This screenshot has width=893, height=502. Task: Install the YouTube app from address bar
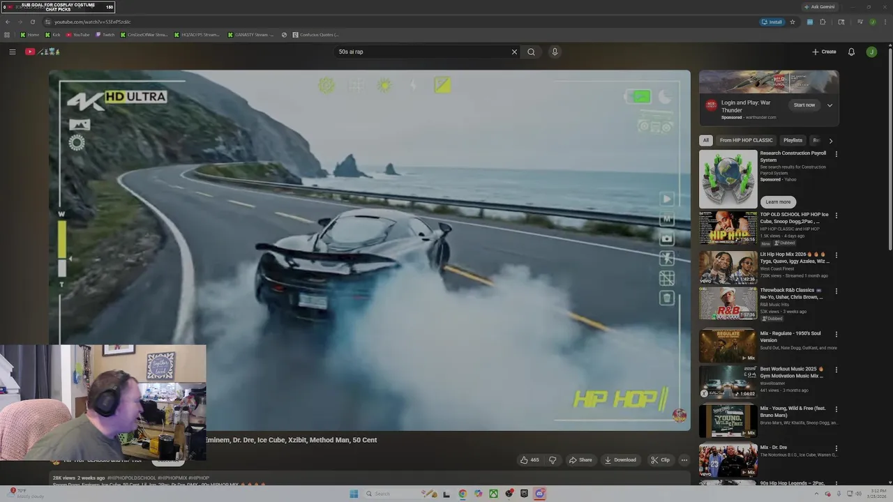point(772,22)
